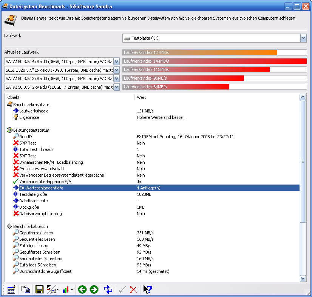Viewport: 312px width, 297px height.
Task: Select the EA Warteschlangentiefe row
Action: tap(156, 188)
